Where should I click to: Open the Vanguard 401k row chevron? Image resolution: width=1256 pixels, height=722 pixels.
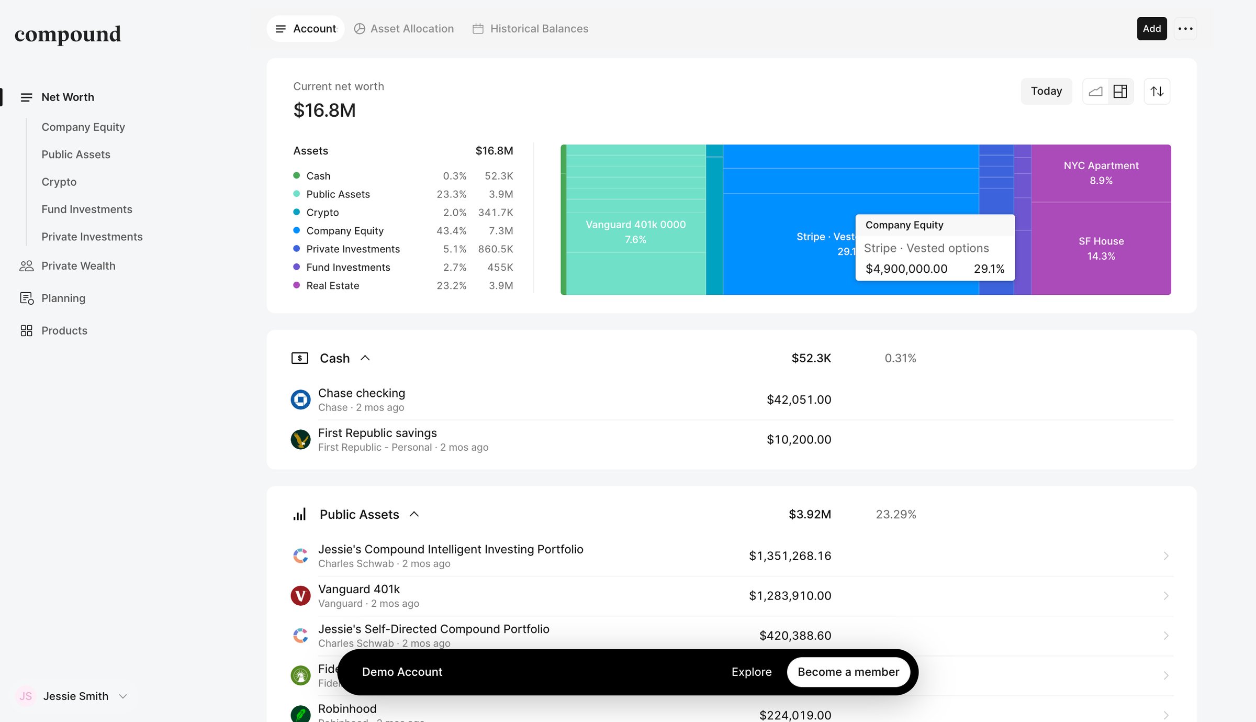(1166, 596)
